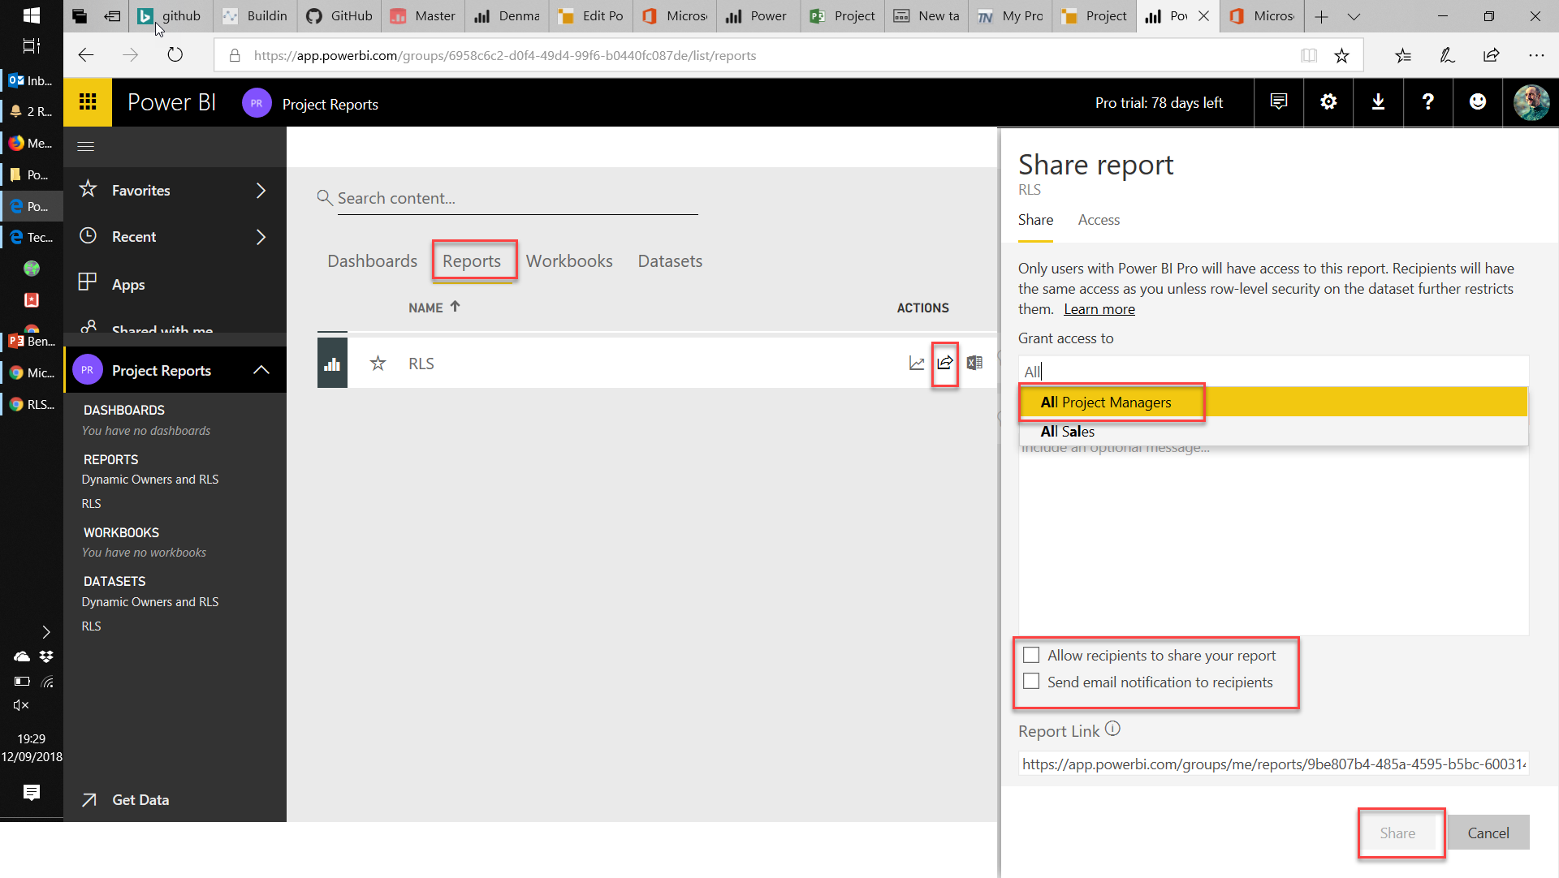Open the Power BI app launcher waffle icon
The image size is (1559, 878).
[88, 102]
